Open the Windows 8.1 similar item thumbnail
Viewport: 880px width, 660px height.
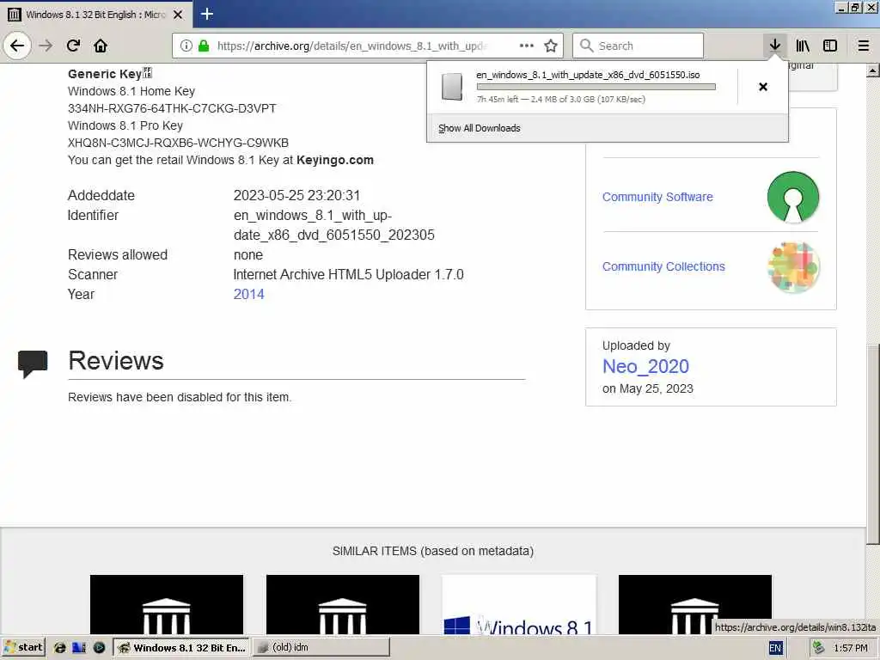[519, 604]
